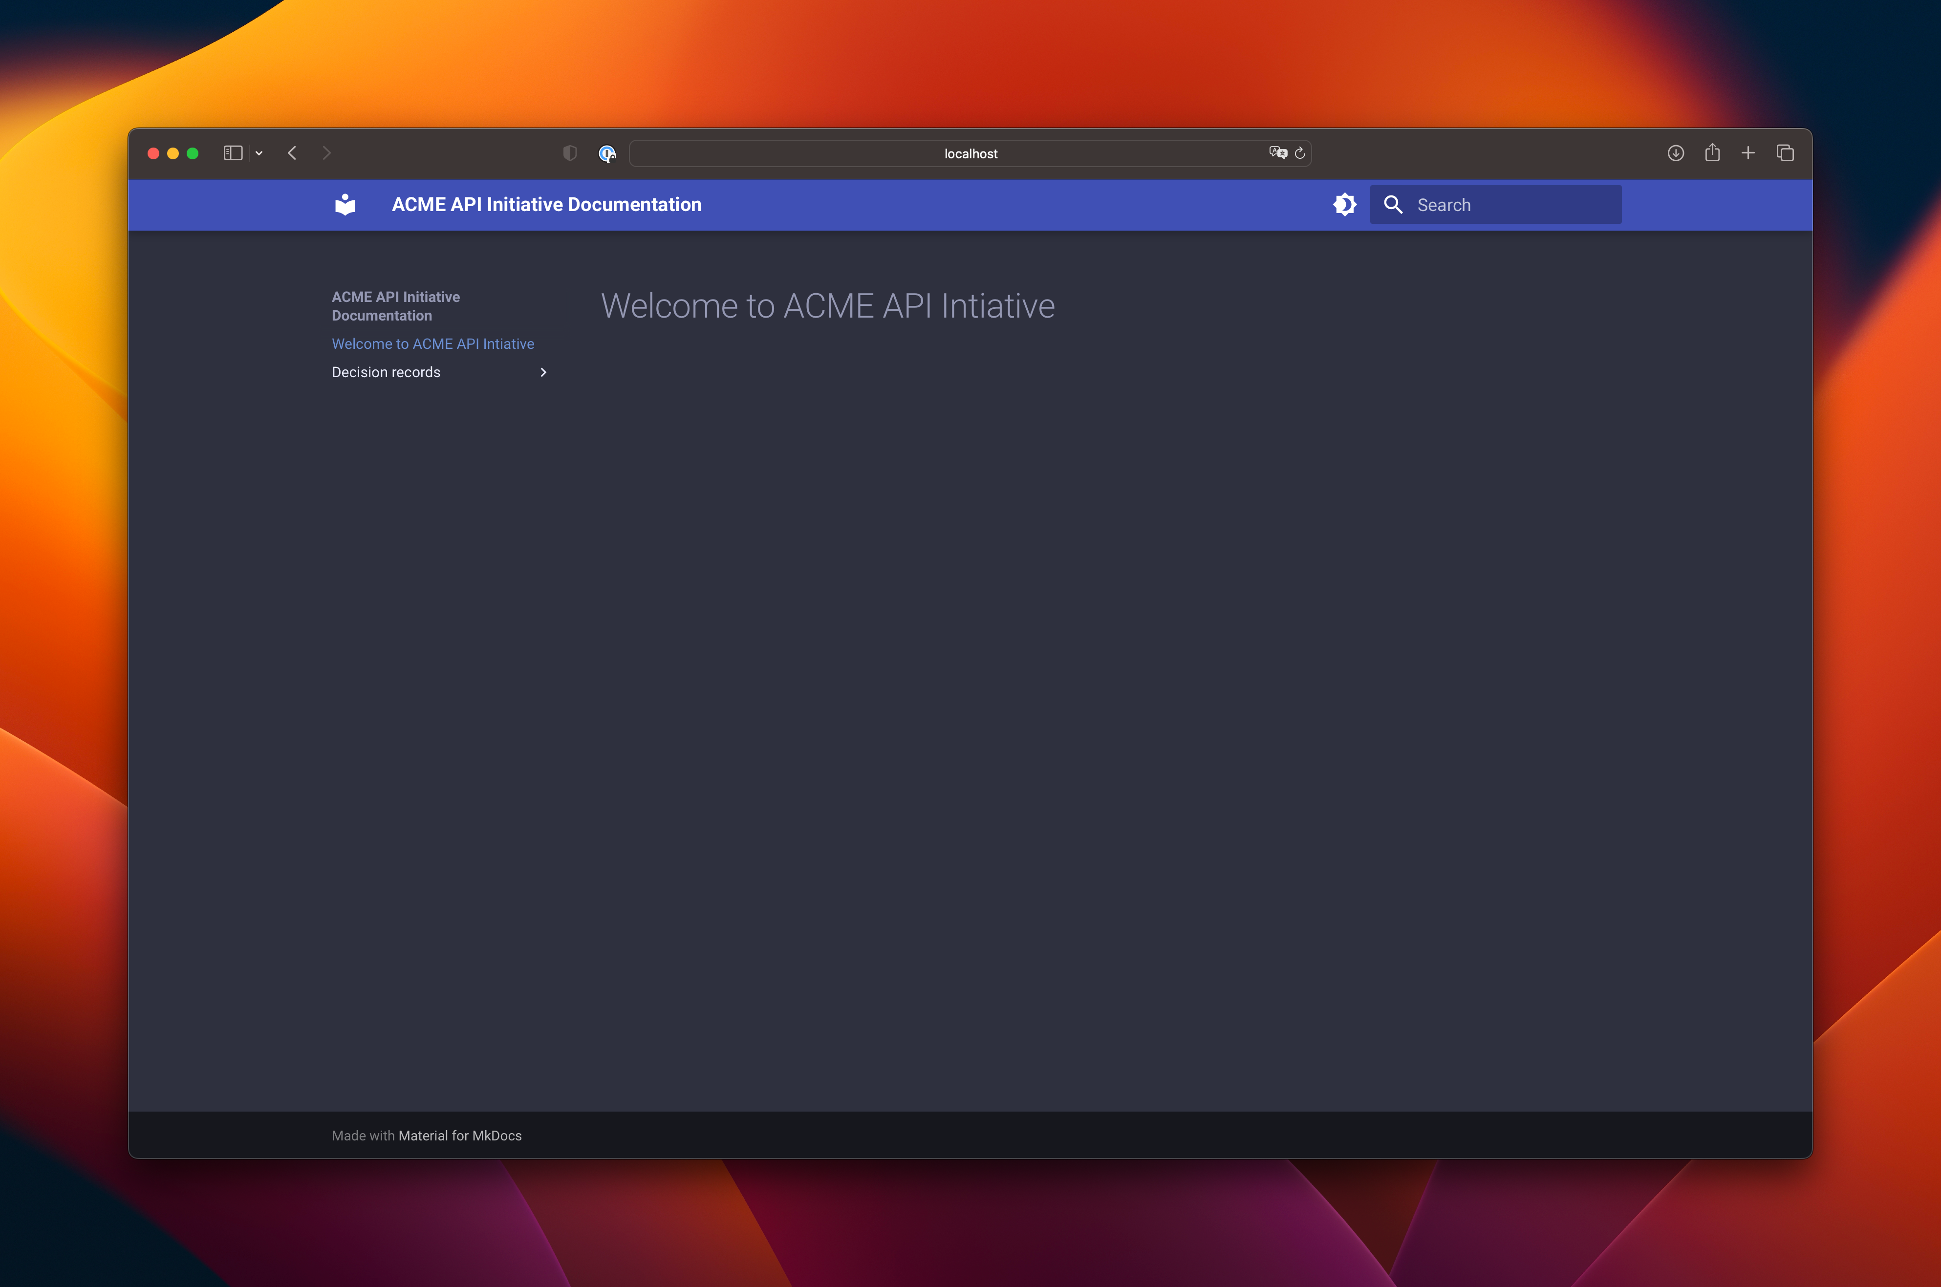This screenshot has width=1941, height=1287.
Task: Open Material for MkDocs footer link
Action: pyautogui.click(x=460, y=1135)
